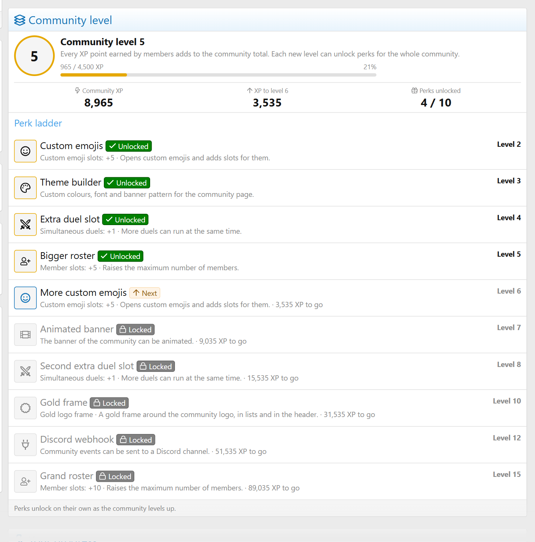The image size is (535, 542).
Task: Click the Unlocked badge next to Theme builder
Action: [x=127, y=183]
